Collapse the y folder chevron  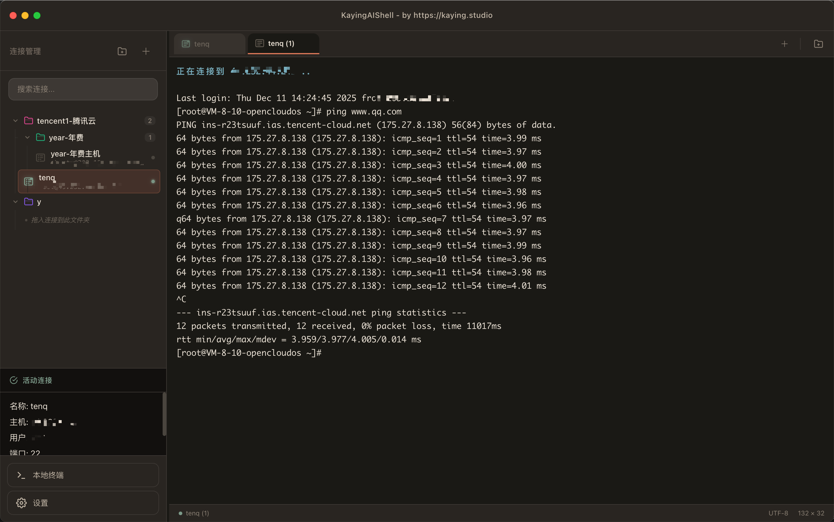[15, 202]
